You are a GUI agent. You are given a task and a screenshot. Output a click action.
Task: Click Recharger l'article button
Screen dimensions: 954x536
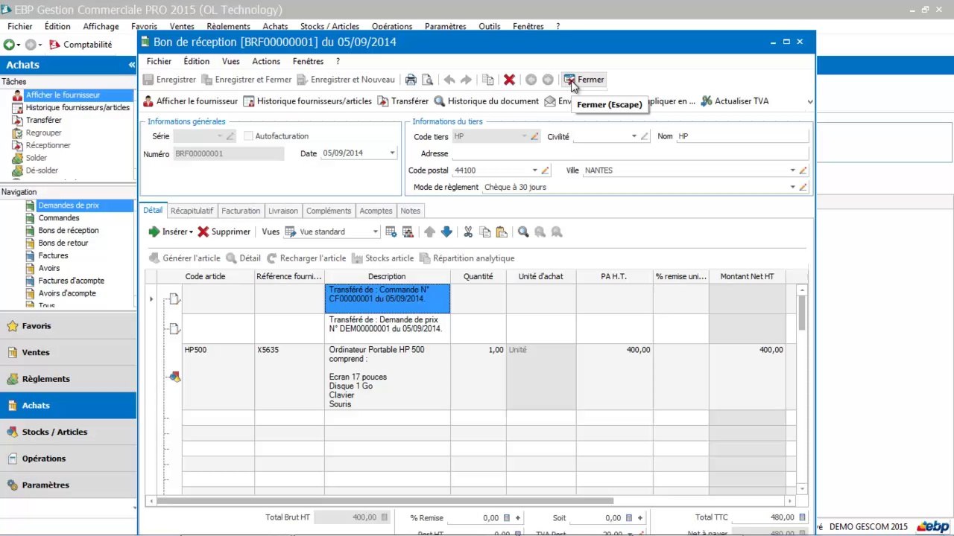(306, 258)
